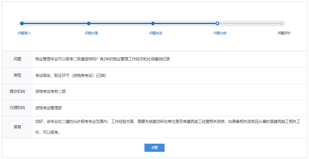Viewport: 309px width, 159px height.
Task: Click the 类型 row header cell
Action: 17,75
